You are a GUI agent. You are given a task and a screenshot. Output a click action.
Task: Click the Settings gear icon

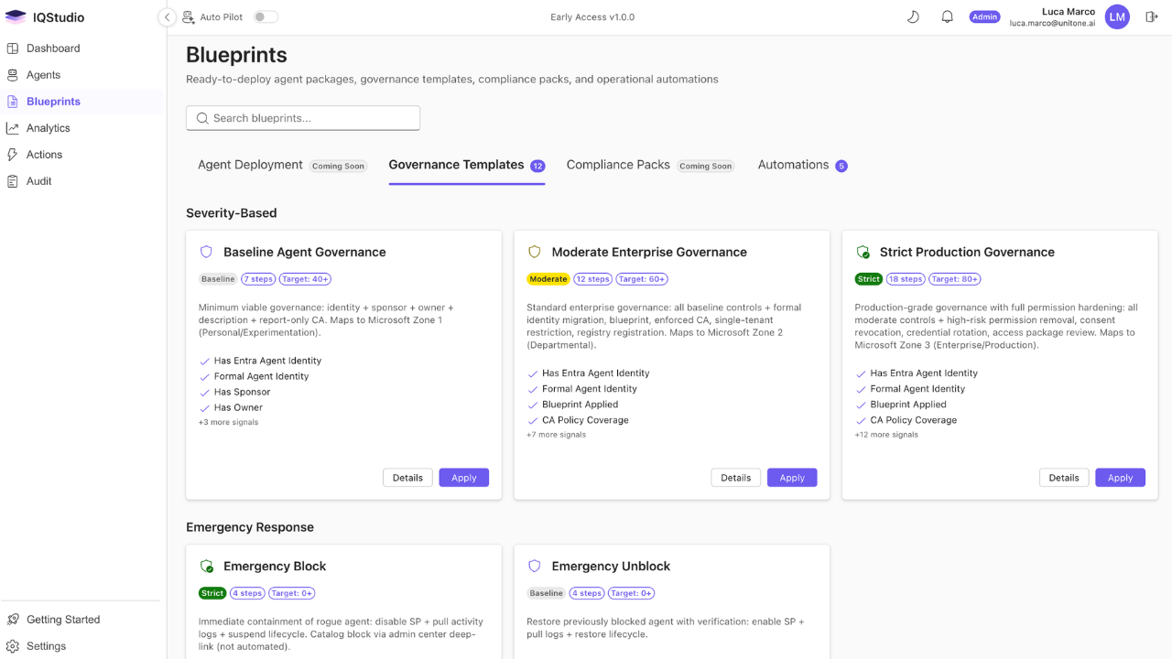(13, 646)
